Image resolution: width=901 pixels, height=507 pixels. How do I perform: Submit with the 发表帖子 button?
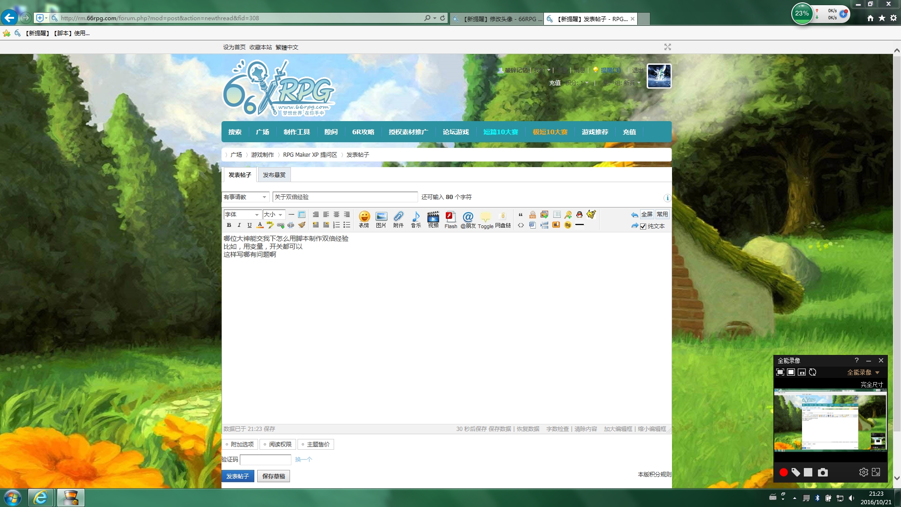pyautogui.click(x=237, y=476)
